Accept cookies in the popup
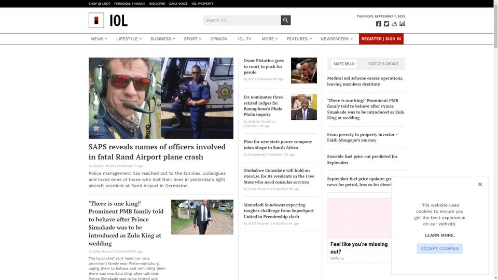Screen dimensions: 498x280 439,248
